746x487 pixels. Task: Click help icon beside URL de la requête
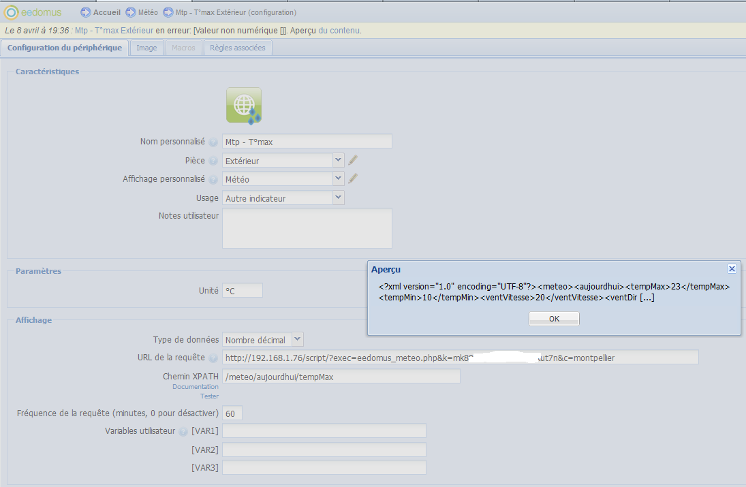coord(213,358)
